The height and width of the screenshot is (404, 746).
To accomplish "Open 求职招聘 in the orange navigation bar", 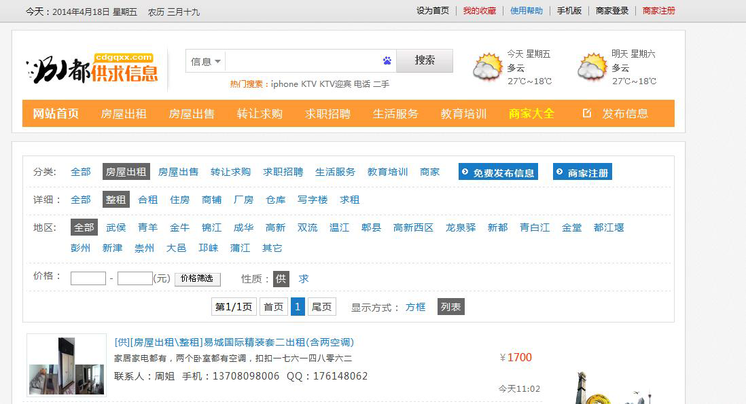I will [327, 113].
